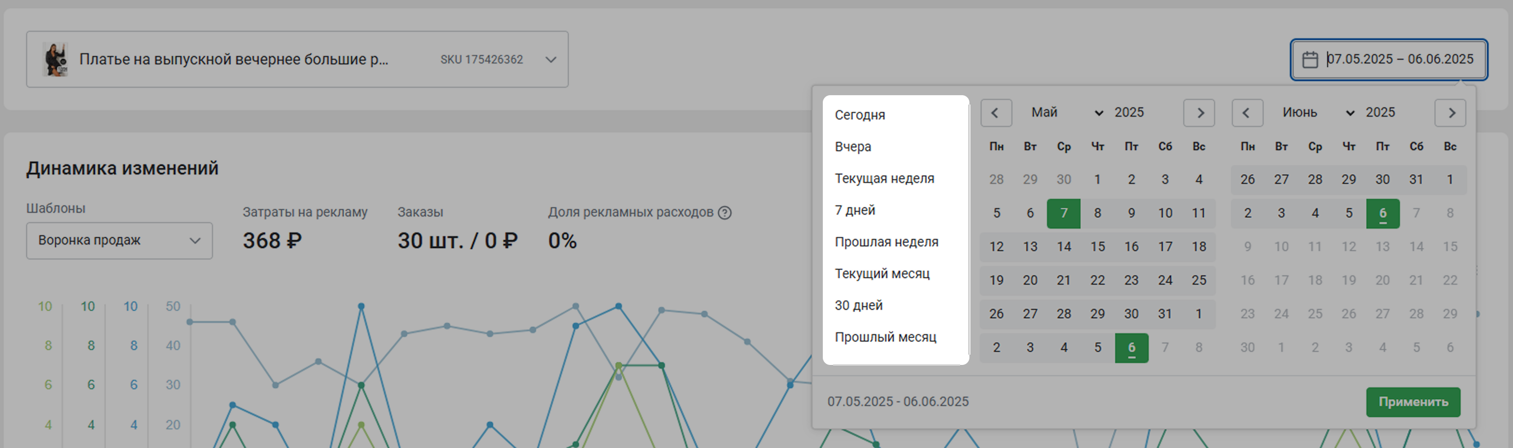1513x448 pixels.
Task: Click the product thumbnail image
Action: pos(55,59)
